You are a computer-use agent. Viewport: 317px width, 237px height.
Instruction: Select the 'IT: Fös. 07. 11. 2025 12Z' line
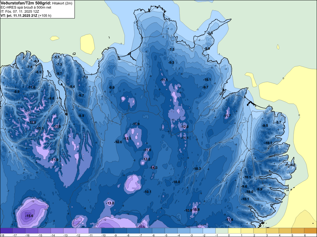click(x=20, y=11)
